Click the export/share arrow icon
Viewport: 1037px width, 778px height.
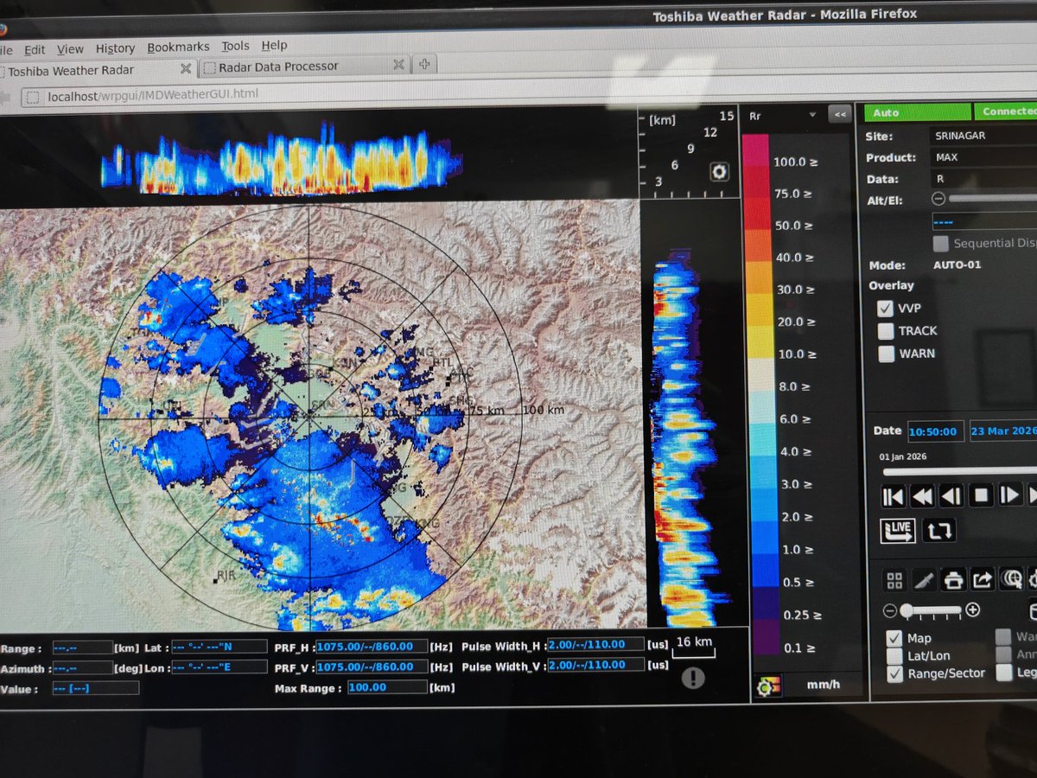coord(983,578)
